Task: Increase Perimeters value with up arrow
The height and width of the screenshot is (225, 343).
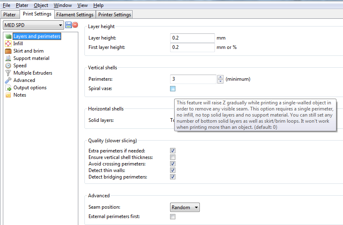Action: click(220, 77)
